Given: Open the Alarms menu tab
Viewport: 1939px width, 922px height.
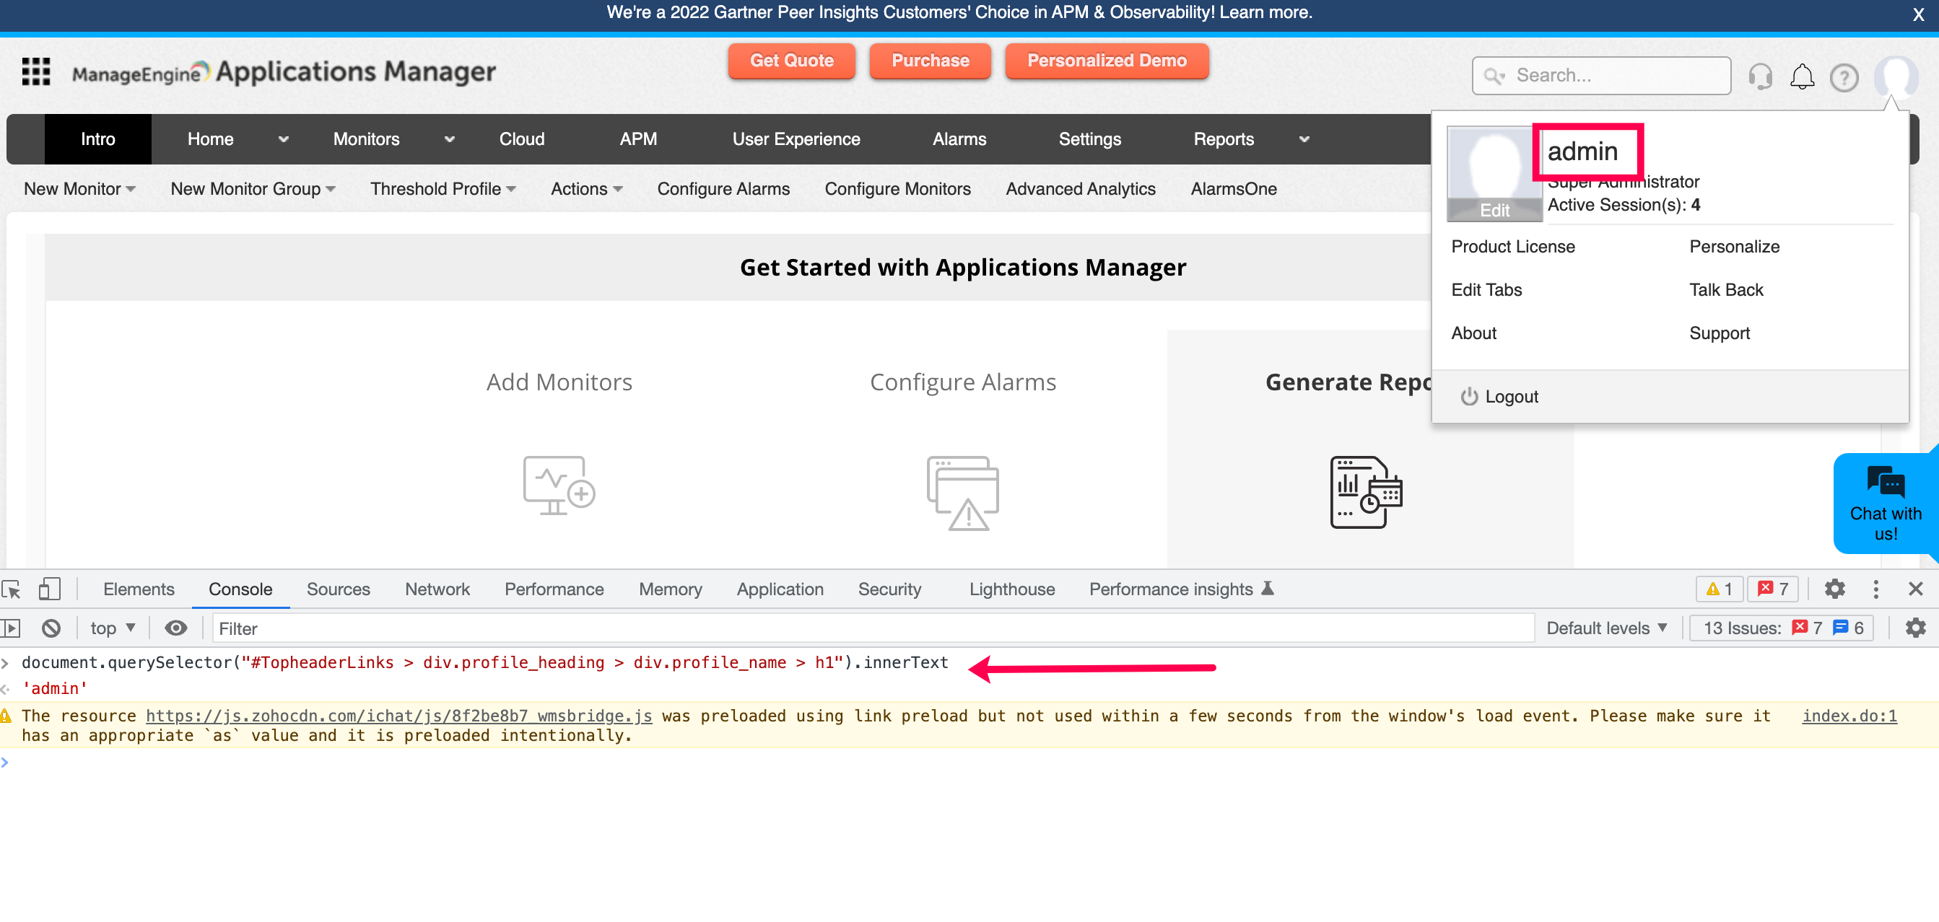Looking at the screenshot, I should click(959, 139).
